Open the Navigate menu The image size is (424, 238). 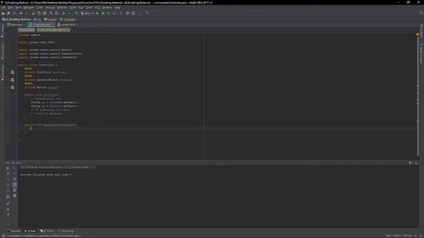click(x=28, y=7)
